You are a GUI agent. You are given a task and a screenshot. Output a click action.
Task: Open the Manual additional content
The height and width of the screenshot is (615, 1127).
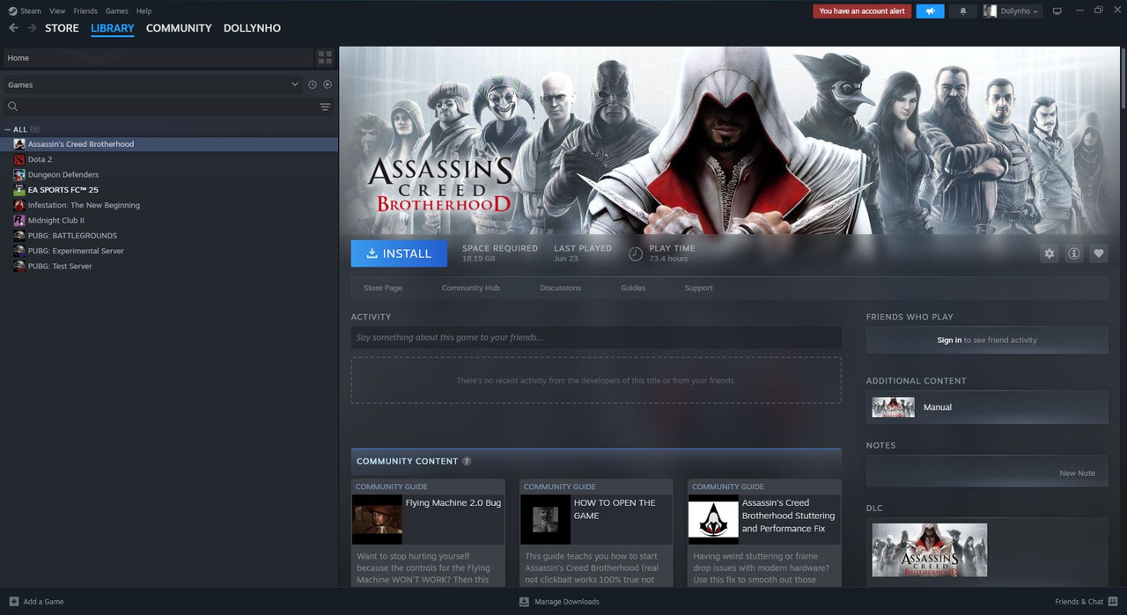987,407
